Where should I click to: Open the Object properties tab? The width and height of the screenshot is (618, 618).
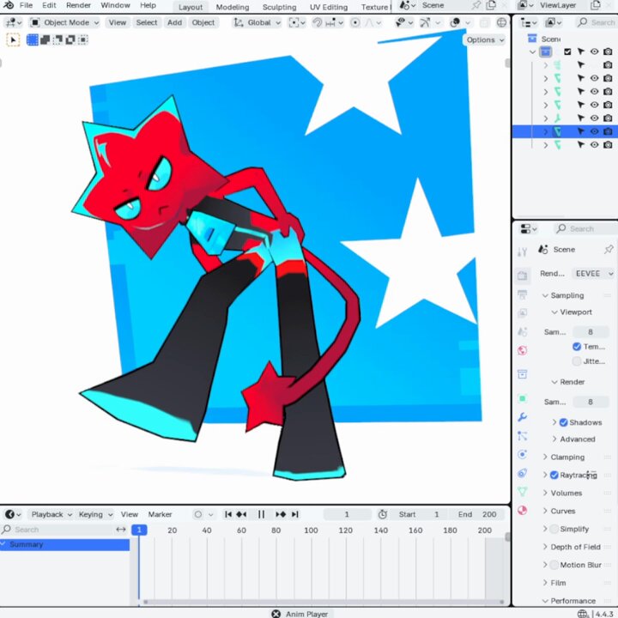[x=522, y=398]
